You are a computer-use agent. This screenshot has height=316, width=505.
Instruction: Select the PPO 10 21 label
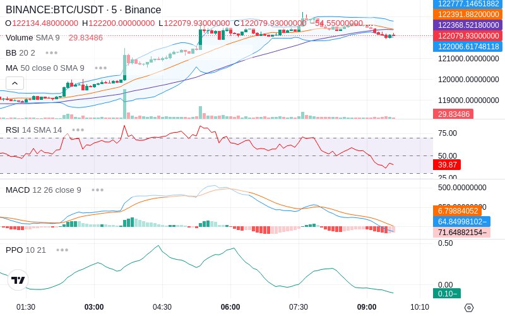pos(26,250)
